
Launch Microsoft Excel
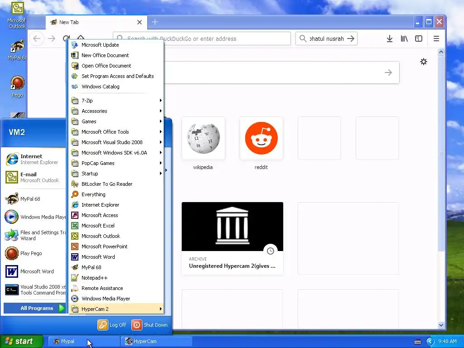116,226
